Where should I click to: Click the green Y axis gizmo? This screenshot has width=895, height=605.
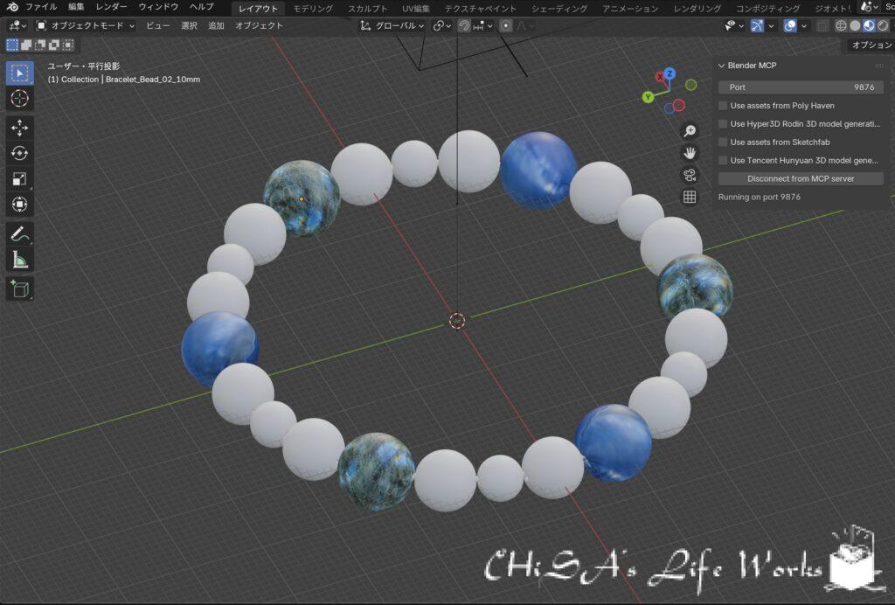pyautogui.click(x=648, y=97)
